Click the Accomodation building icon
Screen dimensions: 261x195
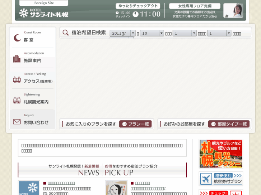[x=17, y=59]
